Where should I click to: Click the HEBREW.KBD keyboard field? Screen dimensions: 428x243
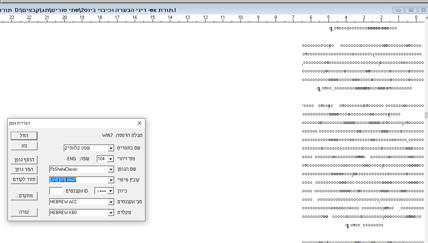[x=78, y=213]
